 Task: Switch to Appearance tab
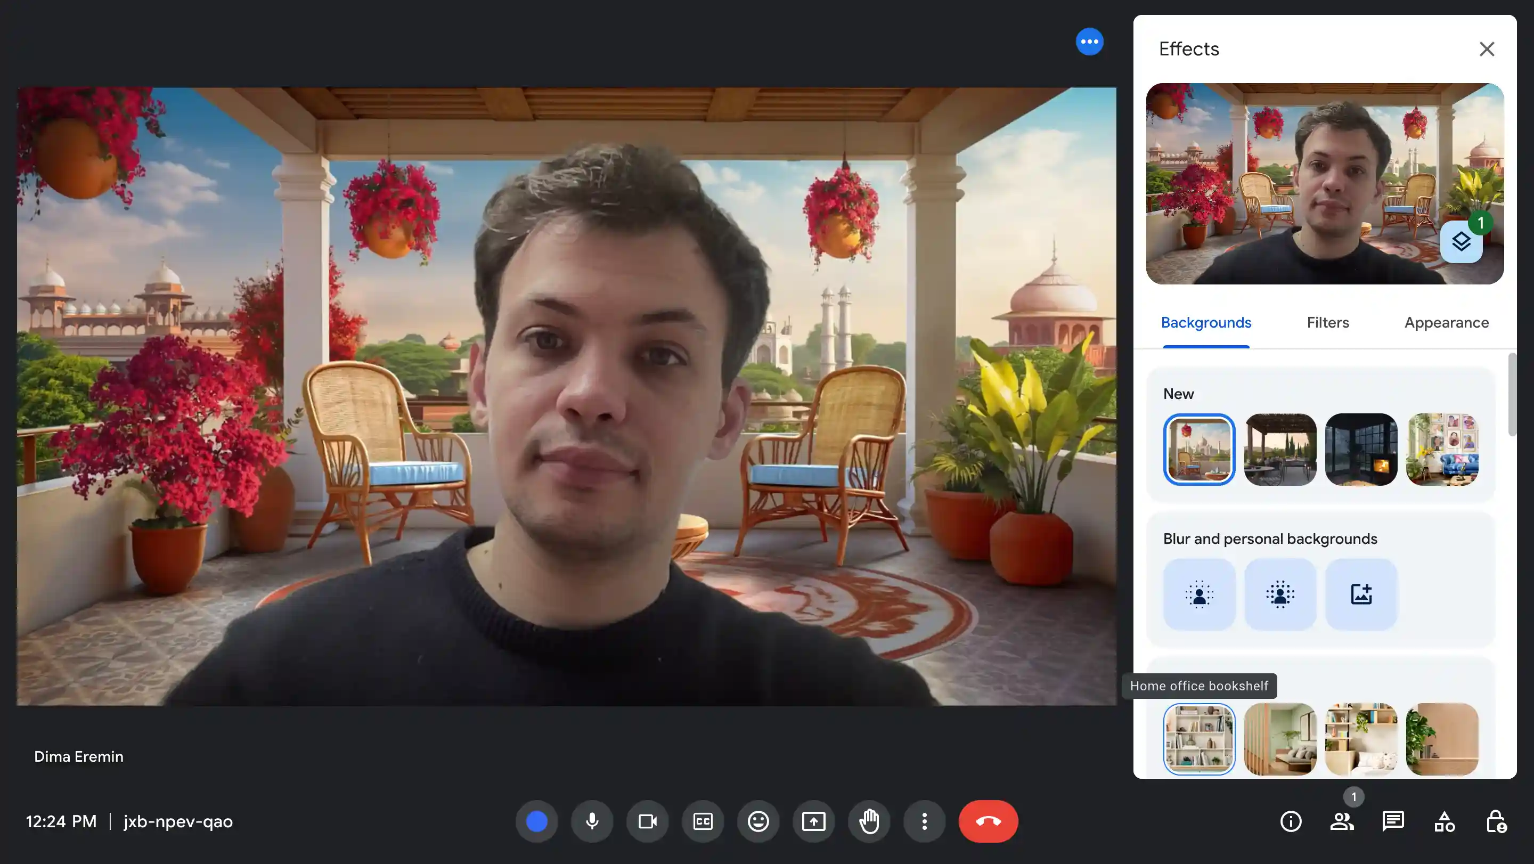(1447, 322)
